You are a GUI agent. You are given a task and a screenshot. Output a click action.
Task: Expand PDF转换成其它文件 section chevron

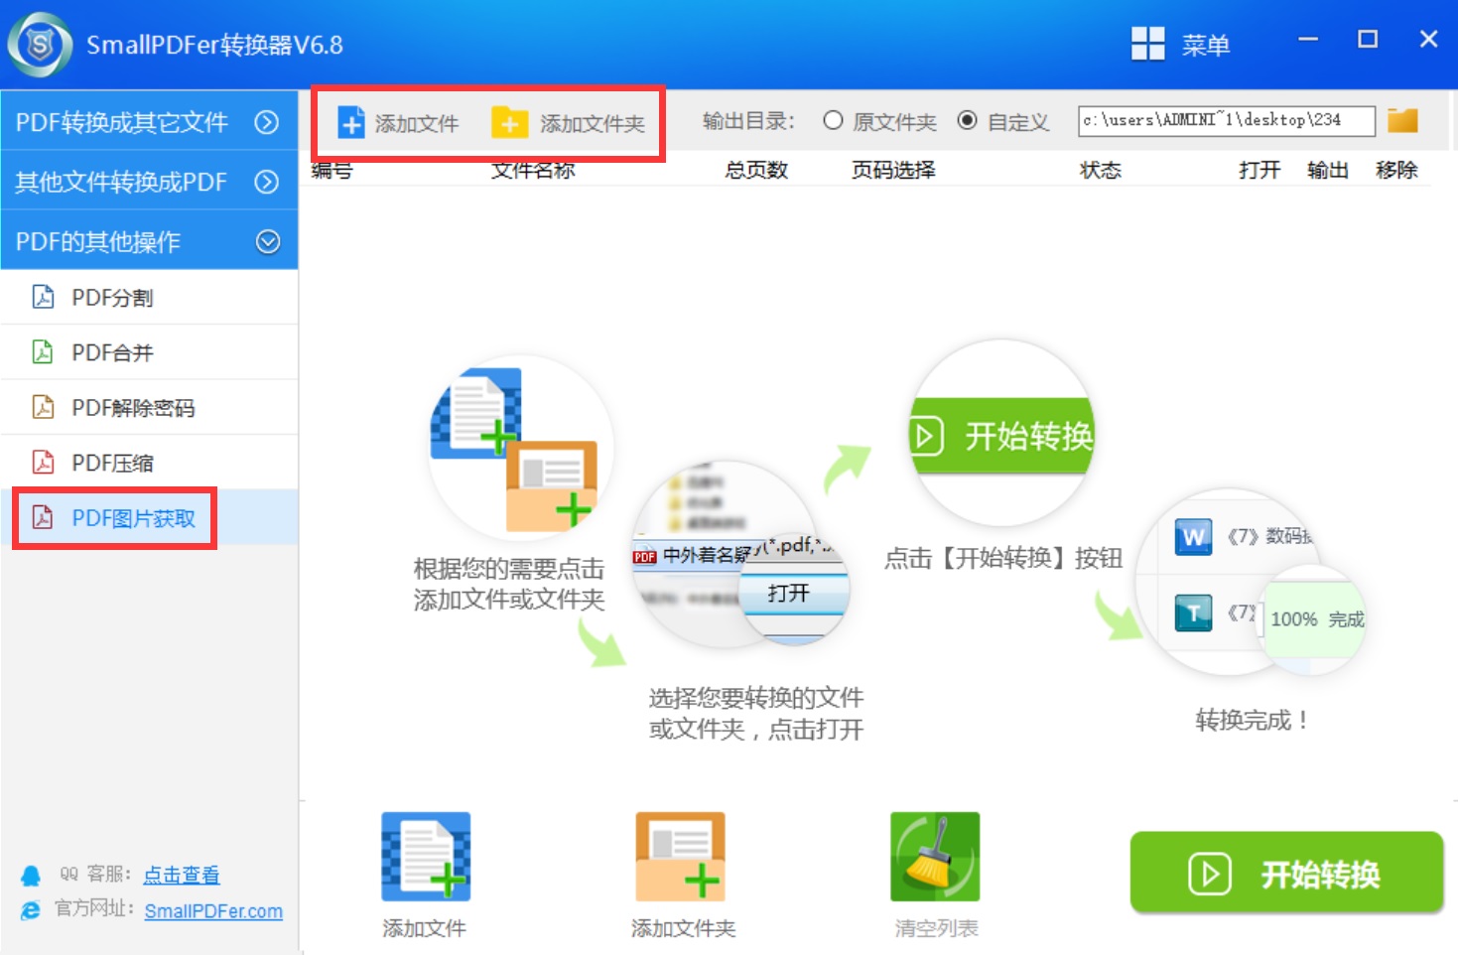click(x=267, y=122)
